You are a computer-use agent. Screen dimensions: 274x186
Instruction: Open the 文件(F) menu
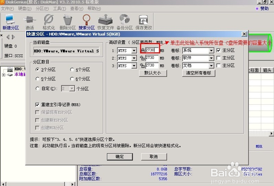7,9
